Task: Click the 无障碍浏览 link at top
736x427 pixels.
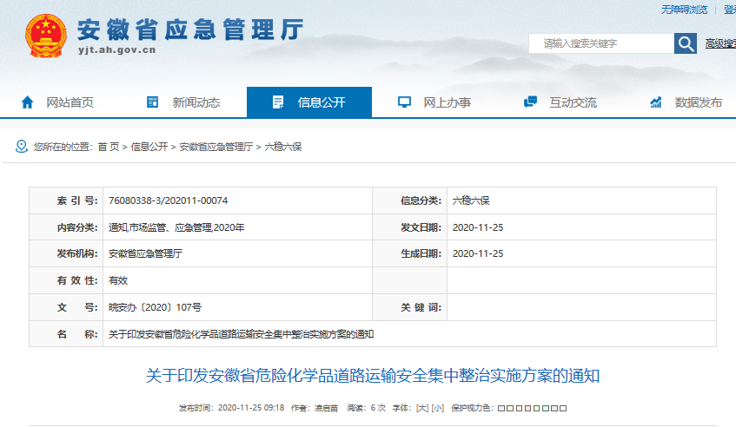Action: [685, 10]
